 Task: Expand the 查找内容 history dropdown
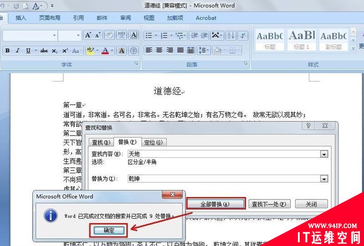click(x=324, y=154)
